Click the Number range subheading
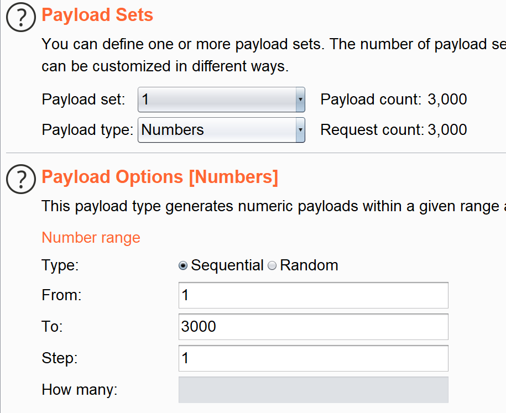 click(x=91, y=238)
